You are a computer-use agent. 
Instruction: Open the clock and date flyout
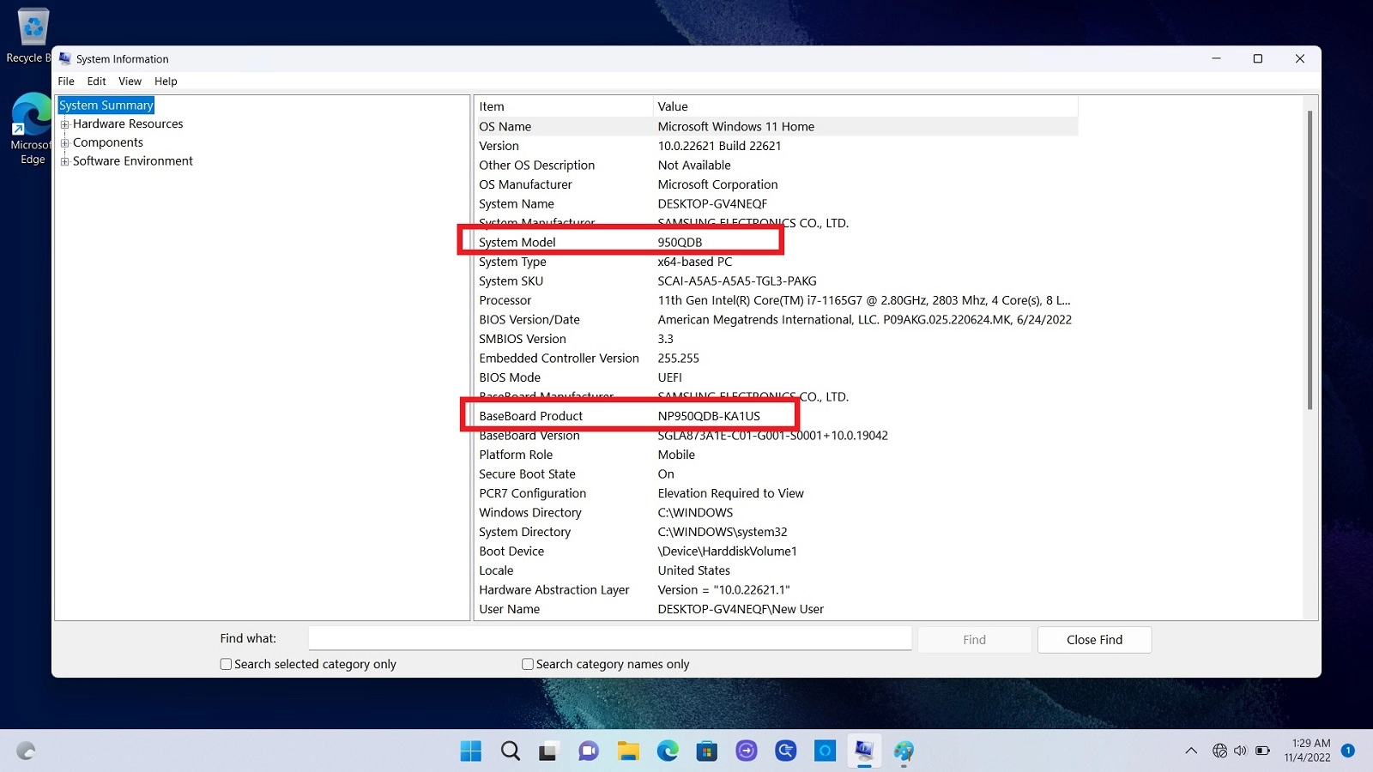(x=1308, y=751)
